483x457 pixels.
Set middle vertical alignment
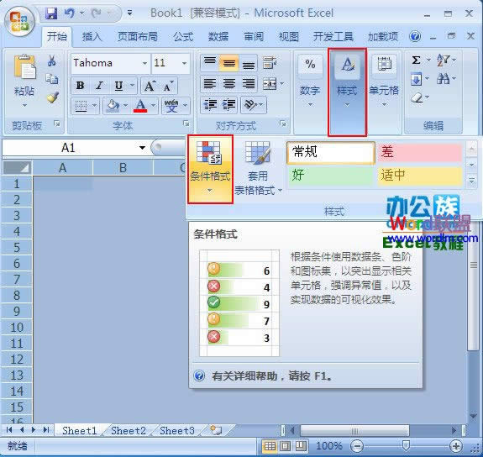pos(228,63)
